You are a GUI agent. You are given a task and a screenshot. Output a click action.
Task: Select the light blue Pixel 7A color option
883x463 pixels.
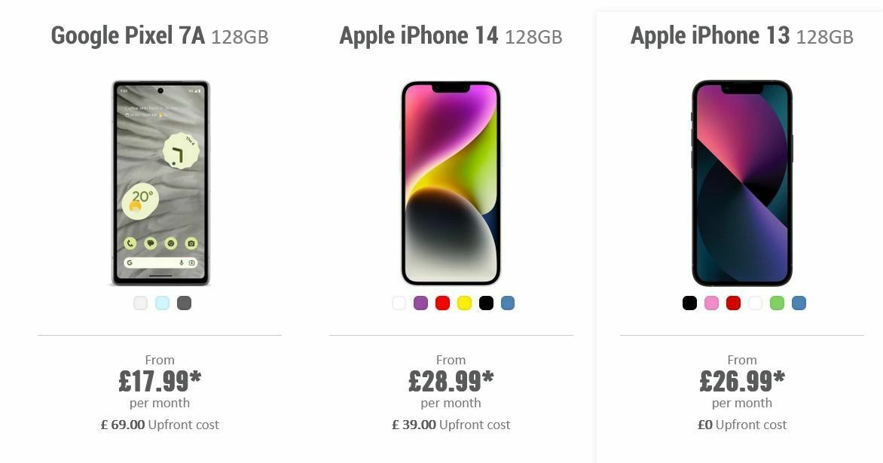click(x=161, y=303)
